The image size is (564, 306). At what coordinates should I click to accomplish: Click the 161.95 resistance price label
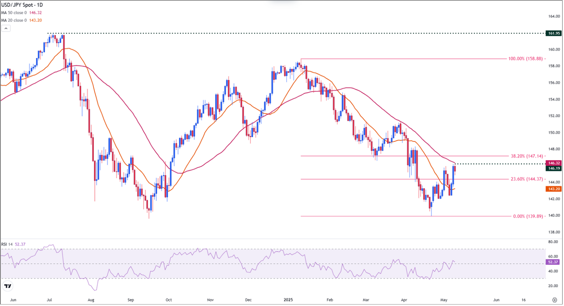click(x=554, y=33)
